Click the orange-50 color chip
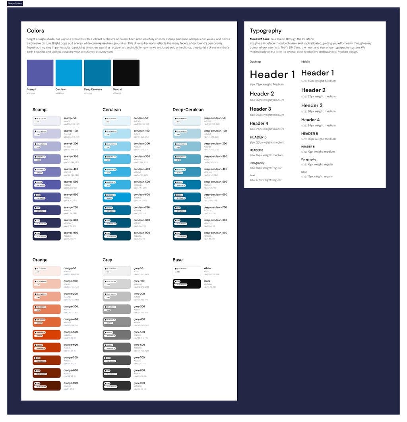The image size is (407, 422). point(47,271)
